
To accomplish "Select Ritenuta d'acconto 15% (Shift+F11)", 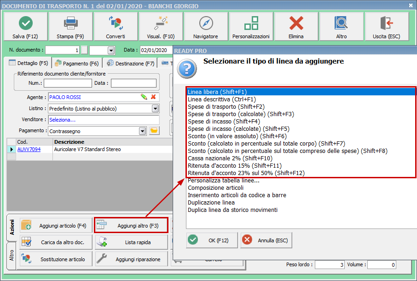I will (301, 166).
